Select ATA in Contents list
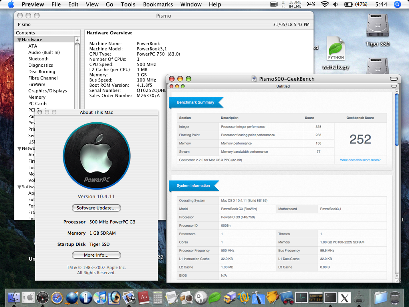 click(33, 46)
